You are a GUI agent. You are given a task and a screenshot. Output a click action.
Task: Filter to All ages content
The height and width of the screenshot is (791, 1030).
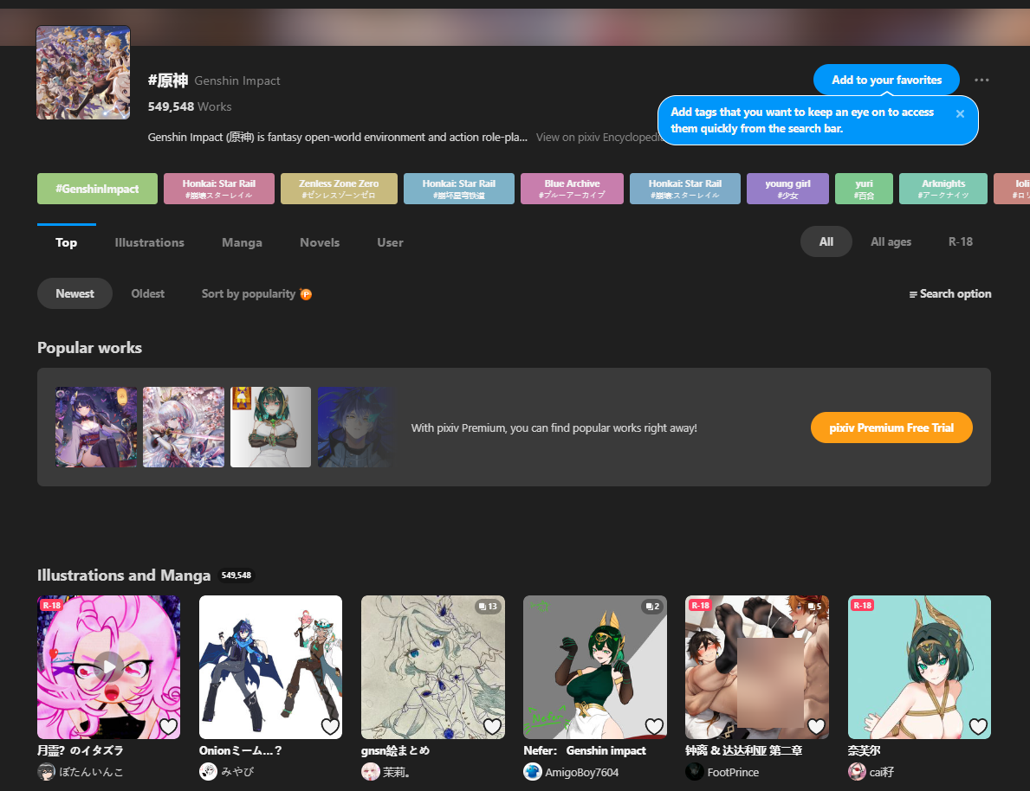point(891,241)
